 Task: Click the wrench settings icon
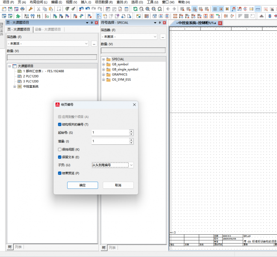point(30,9)
